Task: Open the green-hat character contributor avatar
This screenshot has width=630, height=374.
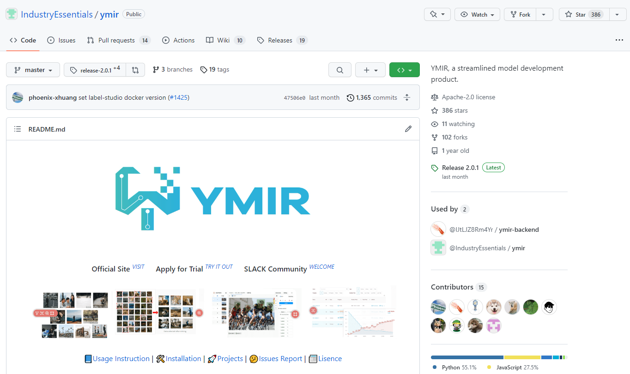Action: tap(457, 325)
